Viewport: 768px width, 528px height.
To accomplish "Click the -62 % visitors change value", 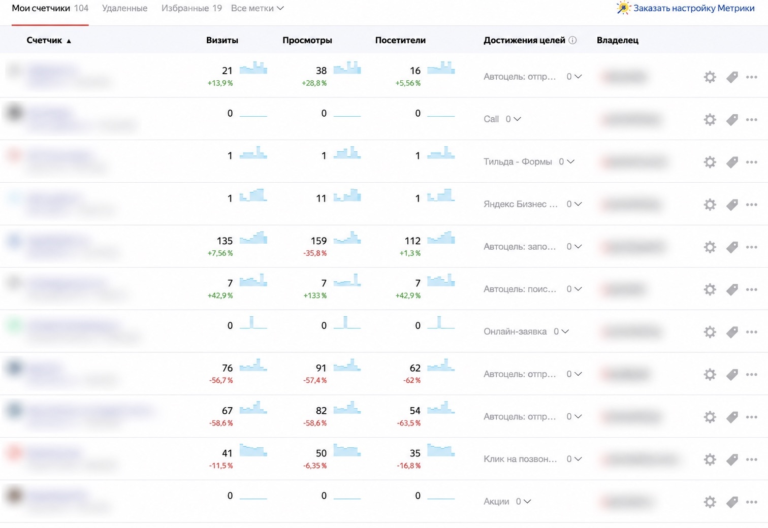I will pyautogui.click(x=411, y=380).
